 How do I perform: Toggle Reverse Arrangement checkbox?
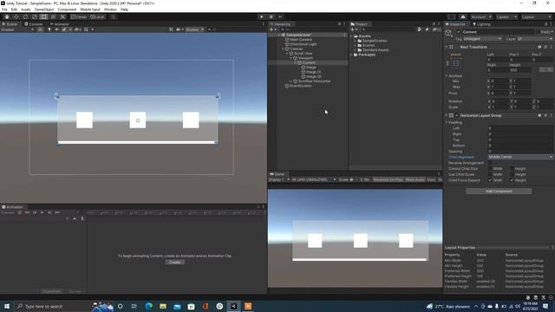pos(490,163)
